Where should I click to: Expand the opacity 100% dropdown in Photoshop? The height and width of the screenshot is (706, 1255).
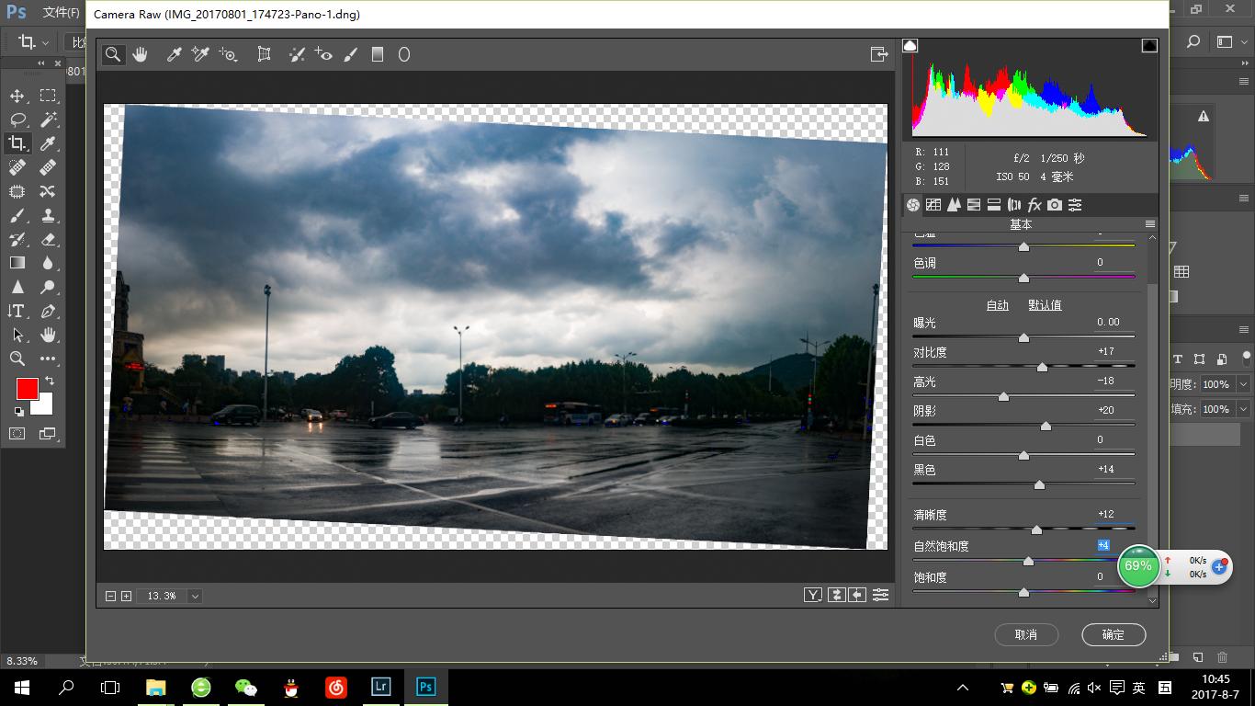[1243, 384]
